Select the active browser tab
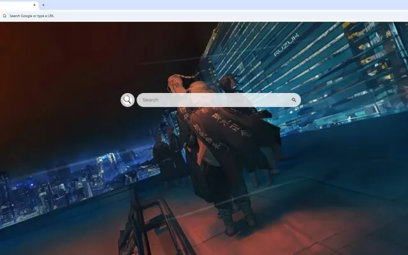Image resolution: width=408 pixels, height=255 pixels. coord(19,5)
